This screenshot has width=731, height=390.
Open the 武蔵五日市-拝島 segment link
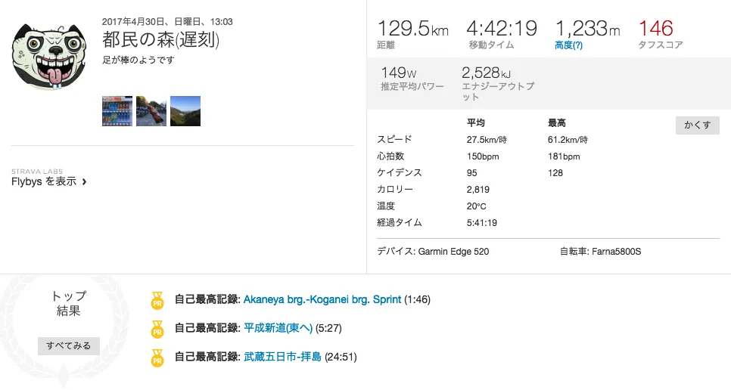[282, 357]
